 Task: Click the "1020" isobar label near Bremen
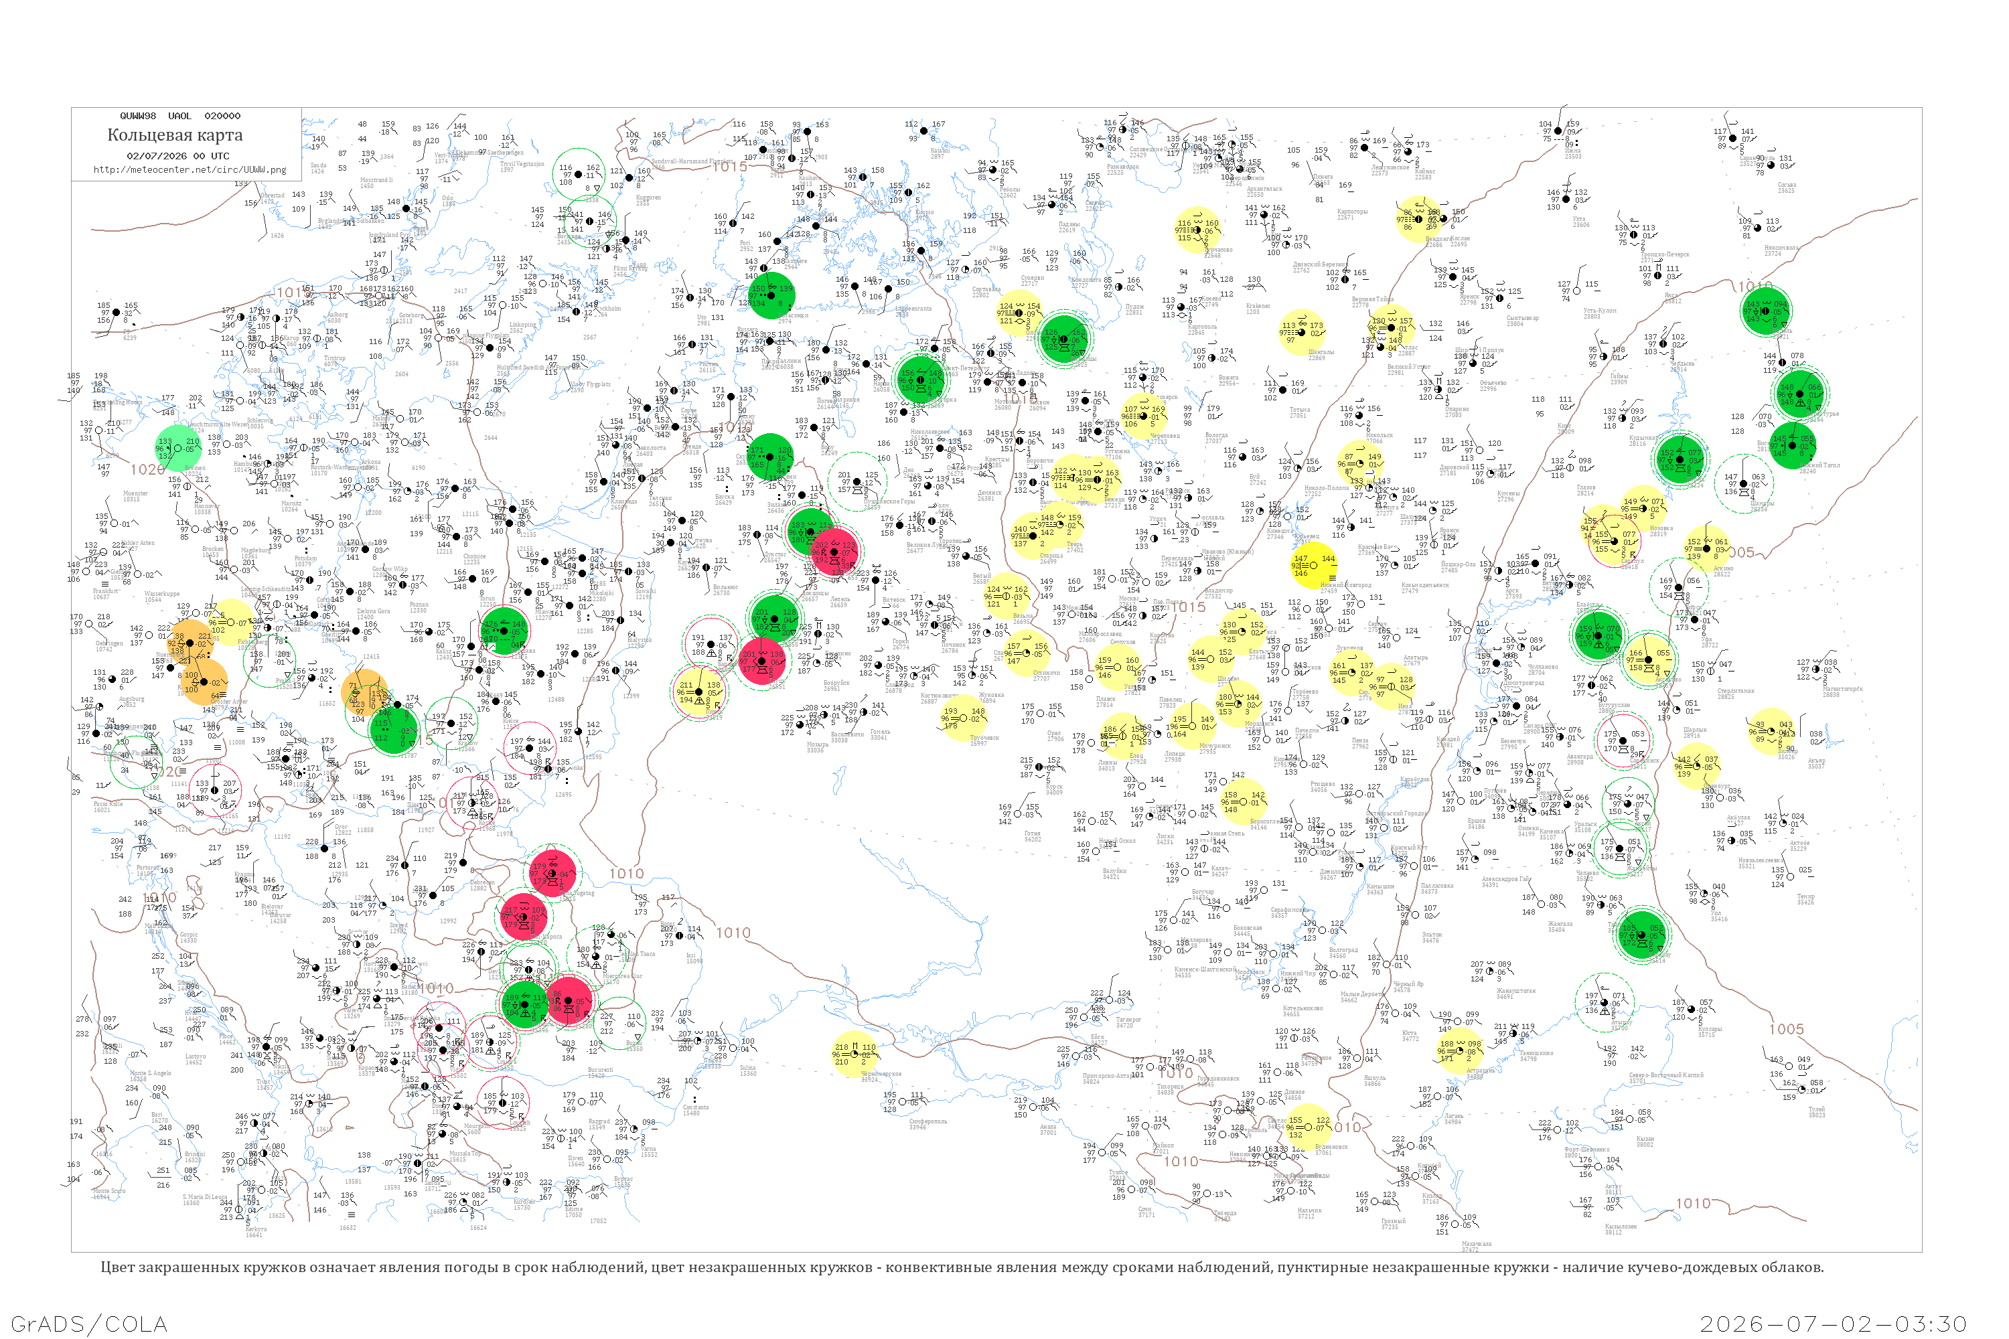tap(148, 470)
